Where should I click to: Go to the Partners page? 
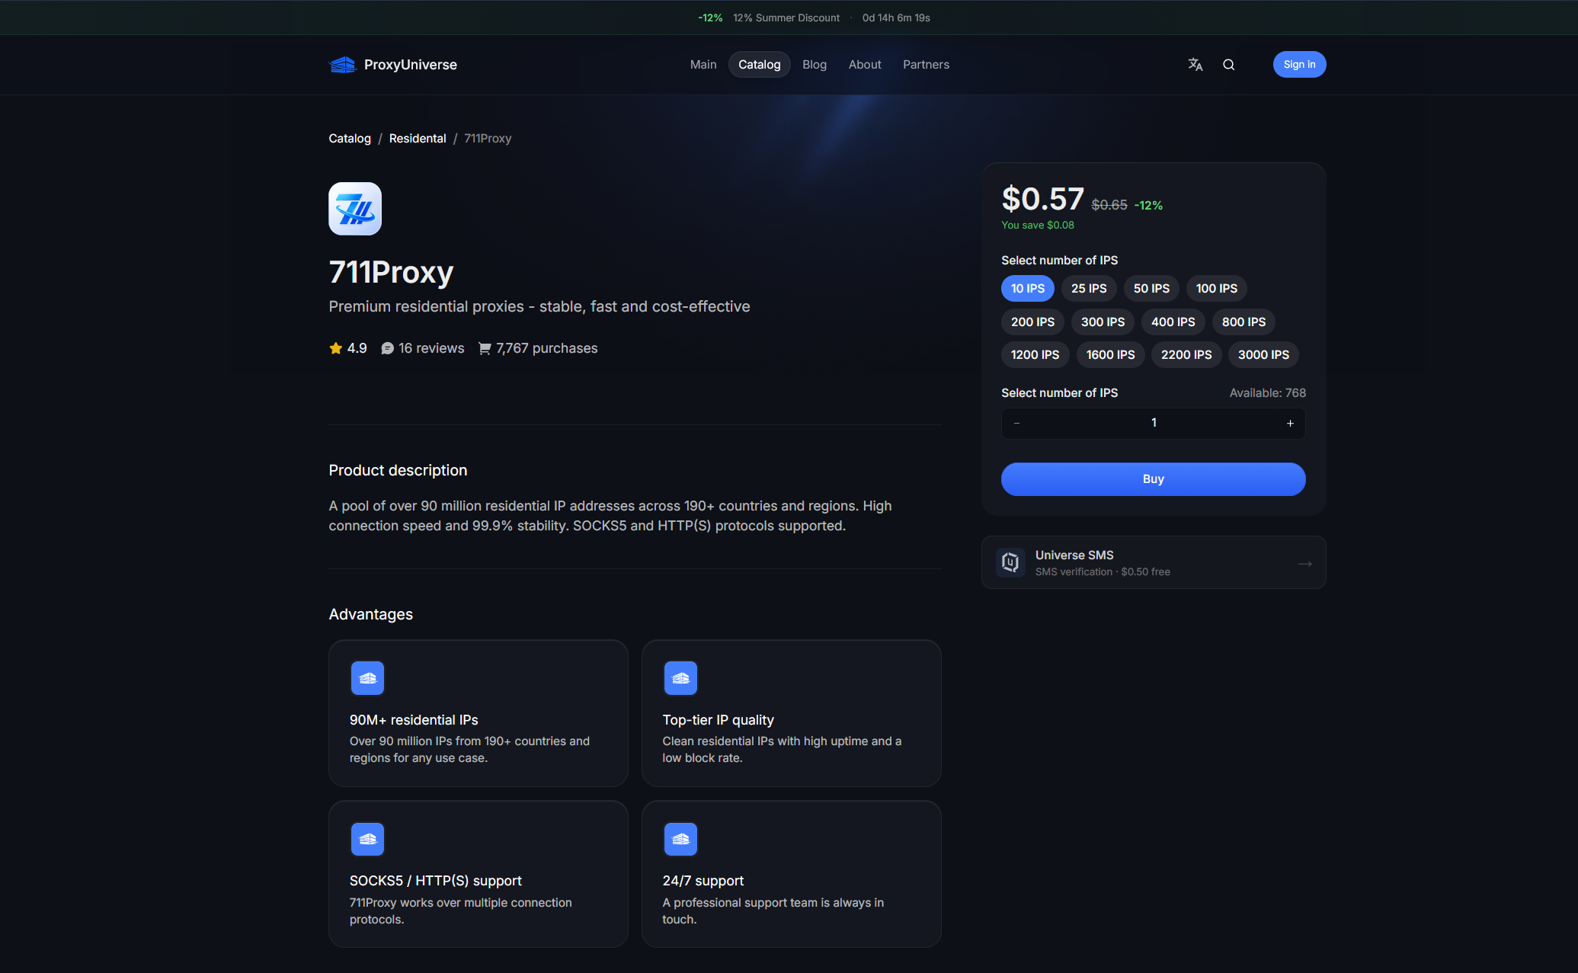(x=926, y=65)
